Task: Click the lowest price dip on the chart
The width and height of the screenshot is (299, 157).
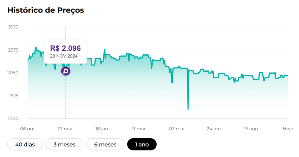Action: pos(188,109)
